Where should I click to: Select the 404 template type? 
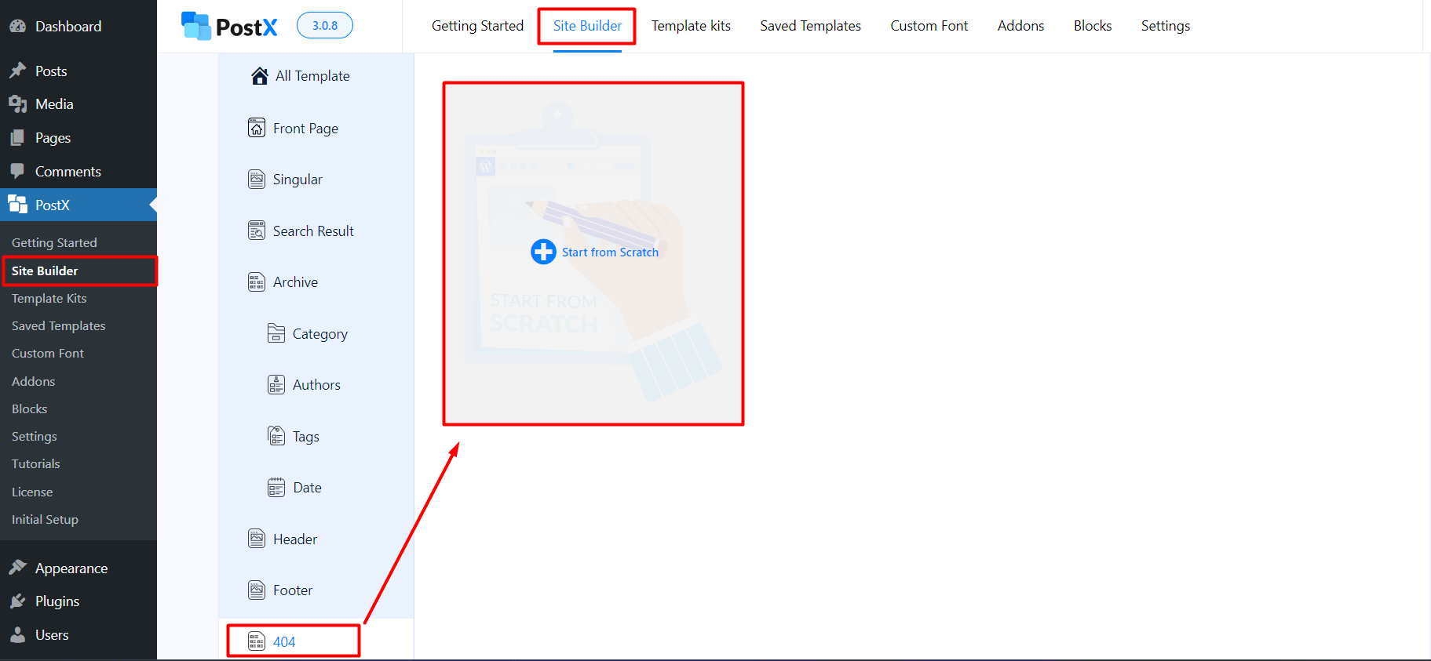pos(284,641)
